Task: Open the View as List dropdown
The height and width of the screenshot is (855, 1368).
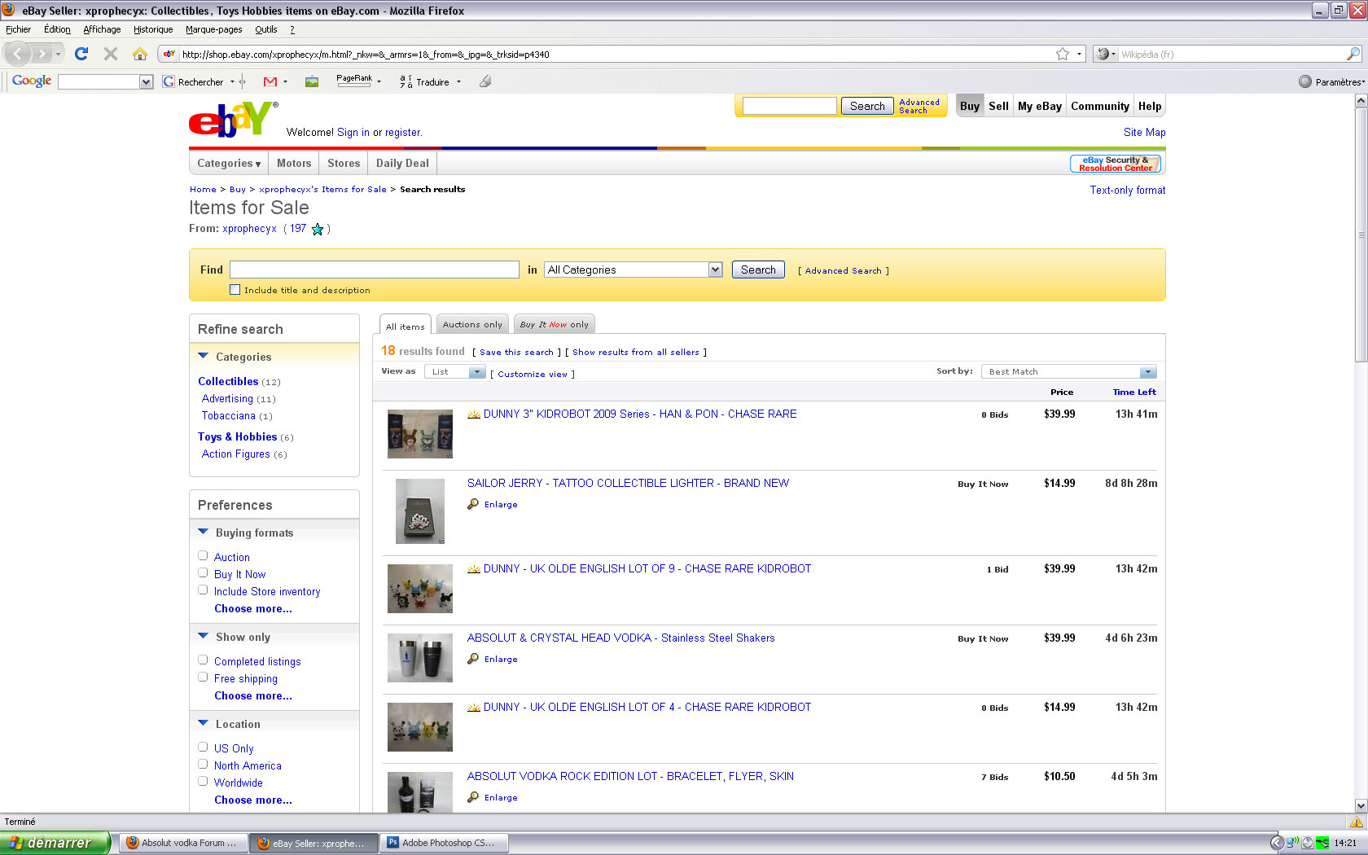Action: point(455,372)
